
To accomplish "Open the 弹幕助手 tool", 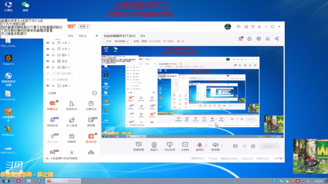I will [52, 105].
